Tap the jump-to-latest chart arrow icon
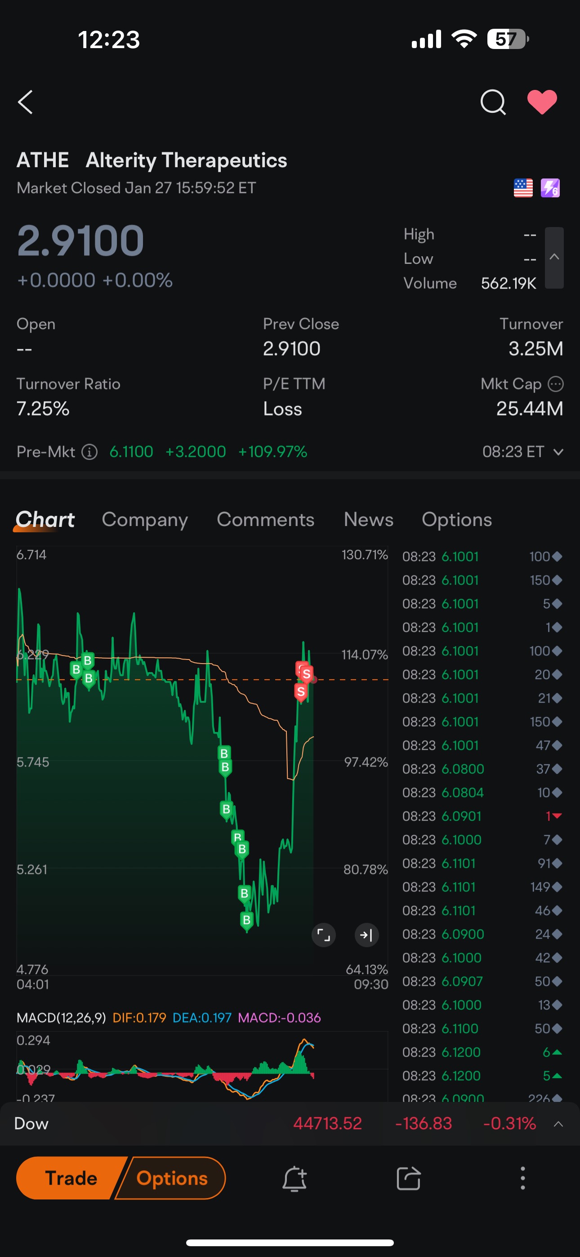 pos(366,935)
